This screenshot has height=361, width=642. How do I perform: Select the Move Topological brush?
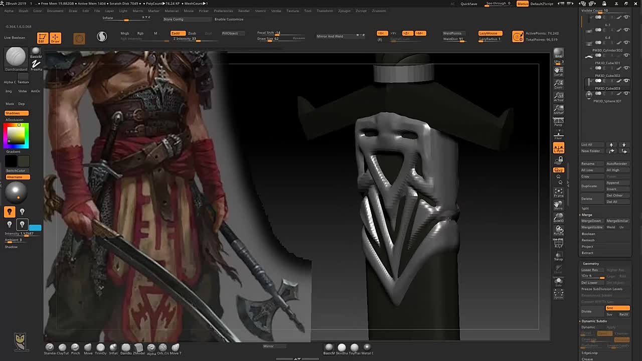click(x=176, y=349)
